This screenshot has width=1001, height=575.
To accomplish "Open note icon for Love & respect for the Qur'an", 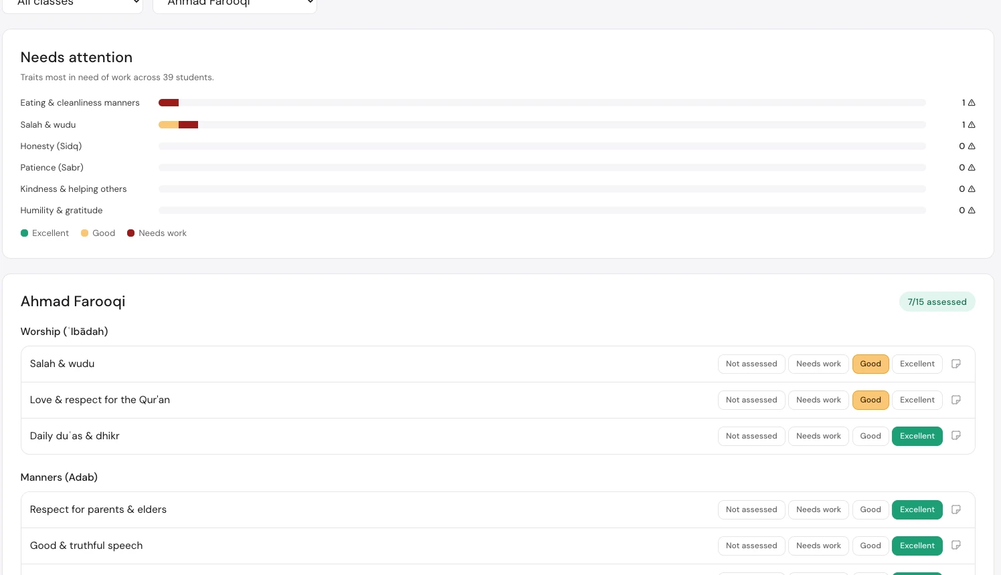I will [956, 400].
